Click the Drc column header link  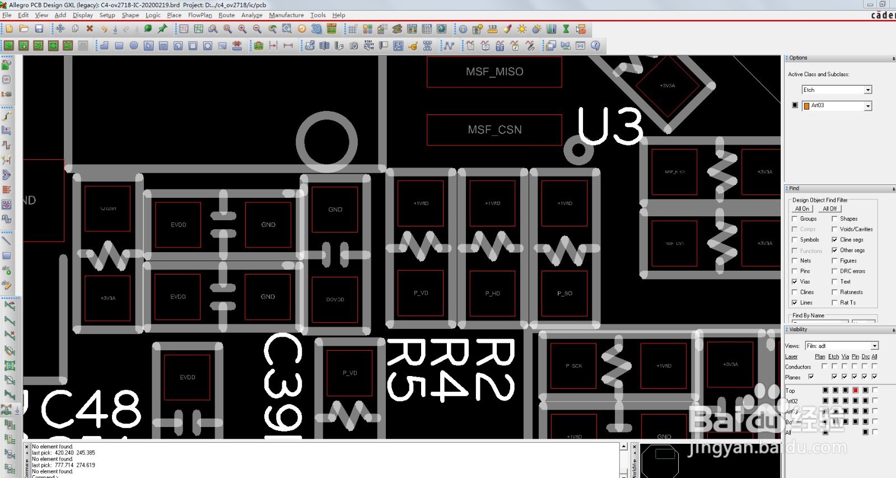coord(865,356)
